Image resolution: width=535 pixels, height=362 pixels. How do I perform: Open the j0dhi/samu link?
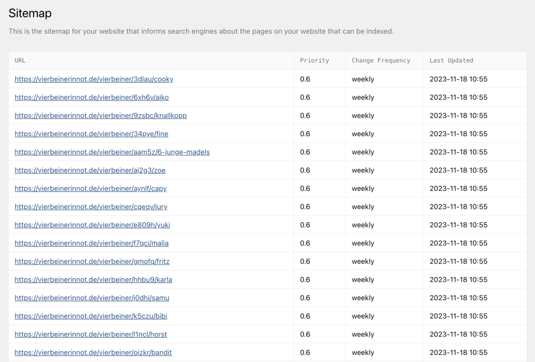(x=92, y=298)
